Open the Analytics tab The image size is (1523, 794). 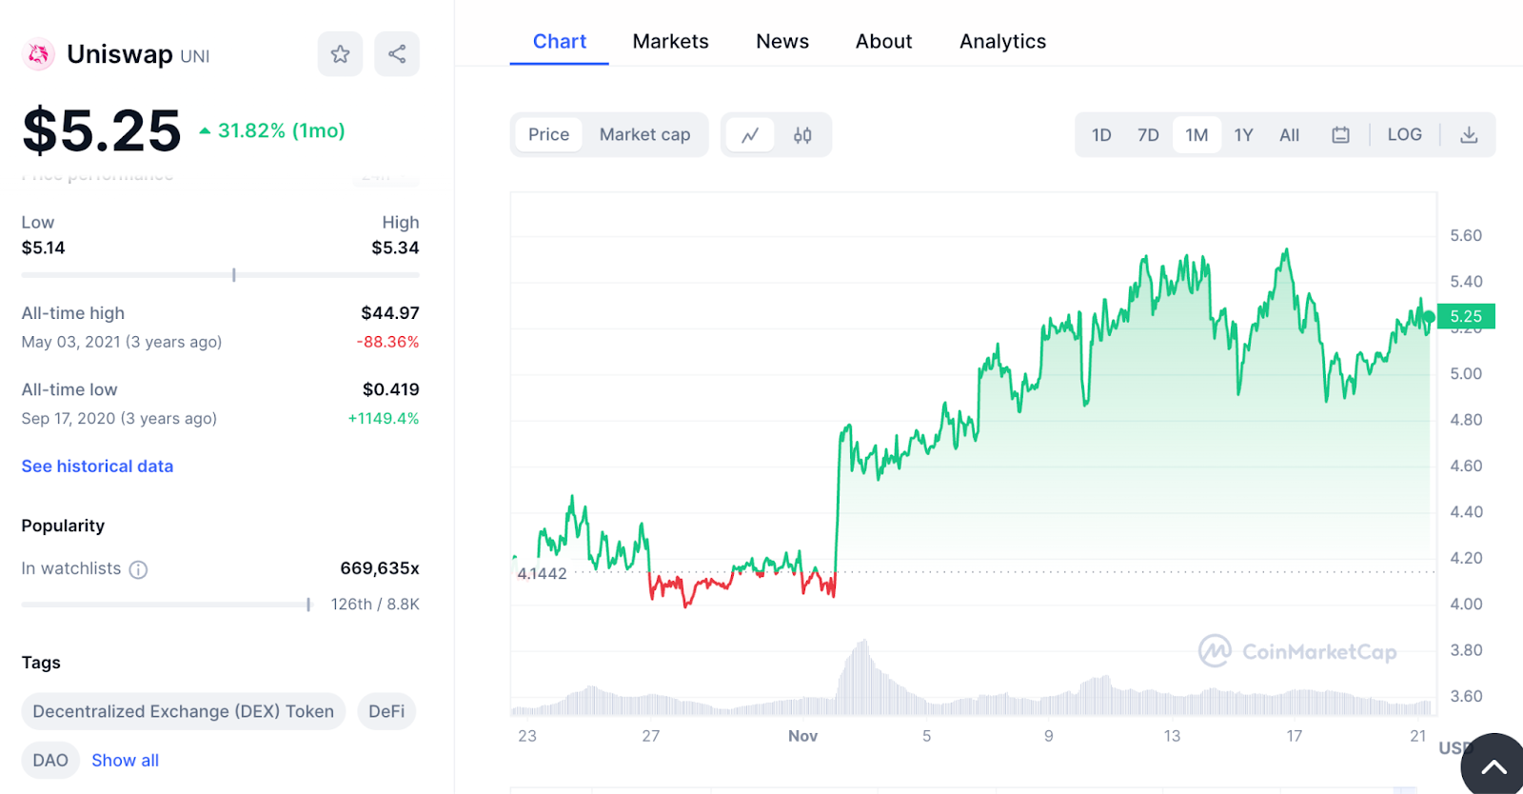[1002, 42]
